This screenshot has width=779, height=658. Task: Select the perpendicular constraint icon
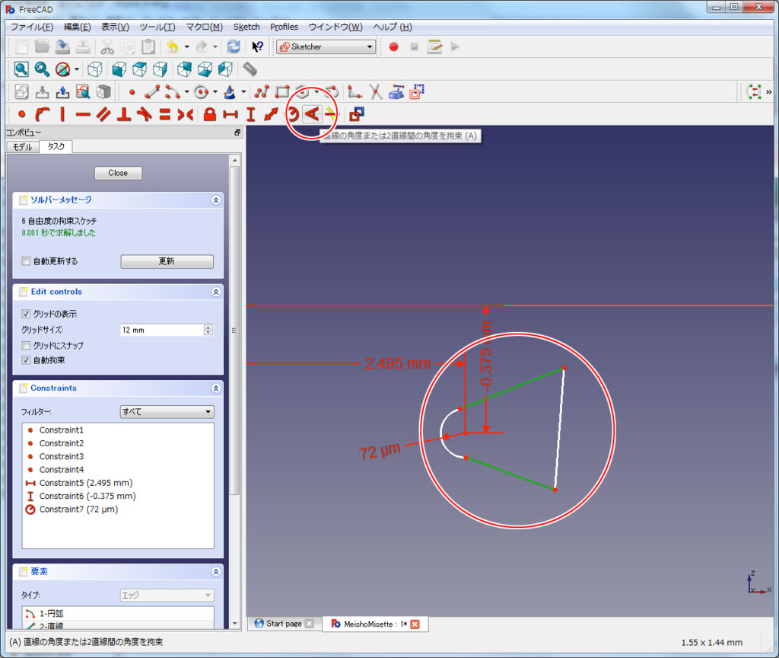[124, 114]
